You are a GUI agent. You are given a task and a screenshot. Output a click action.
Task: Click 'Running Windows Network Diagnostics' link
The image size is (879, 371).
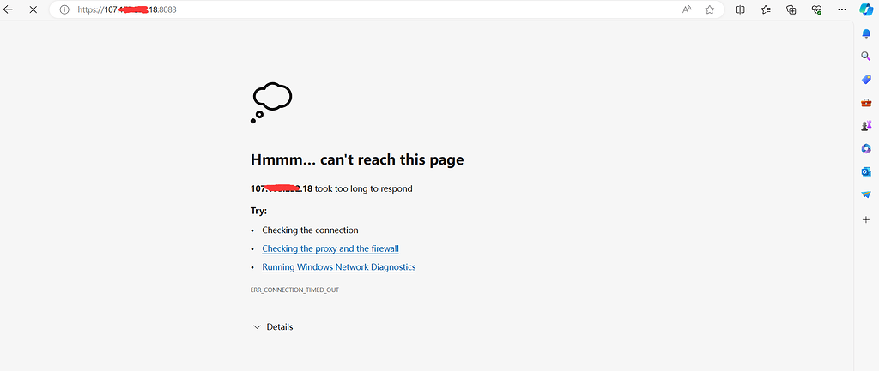pyautogui.click(x=338, y=267)
